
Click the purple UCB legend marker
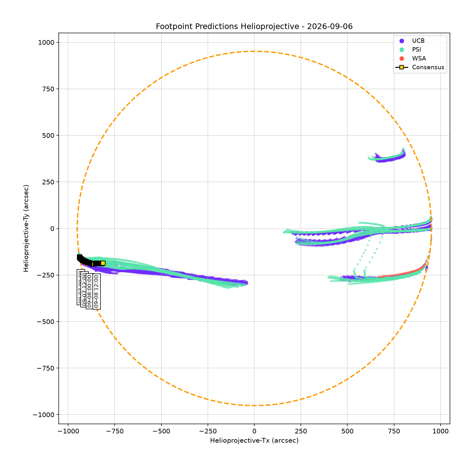(x=402, y=41)
